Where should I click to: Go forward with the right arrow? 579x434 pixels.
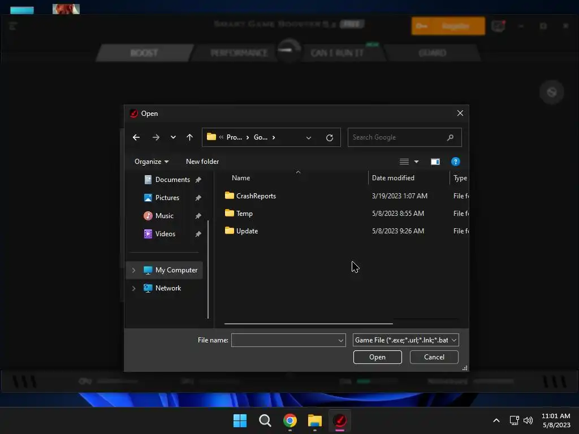click(156, 137)
